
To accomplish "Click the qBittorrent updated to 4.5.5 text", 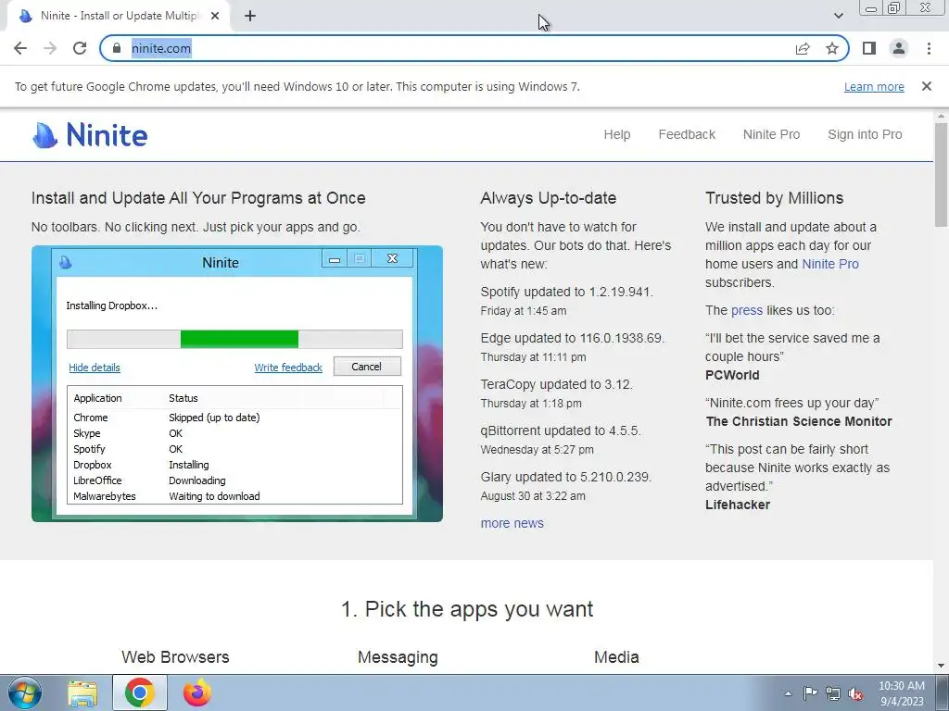I will point(561,430).
